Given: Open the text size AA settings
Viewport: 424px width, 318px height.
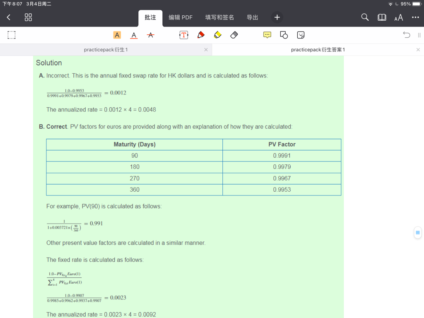Looking at the screenshot, I should [399, 17].
